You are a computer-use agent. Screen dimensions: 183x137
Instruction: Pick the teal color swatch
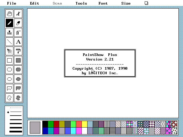click(51, 131)
